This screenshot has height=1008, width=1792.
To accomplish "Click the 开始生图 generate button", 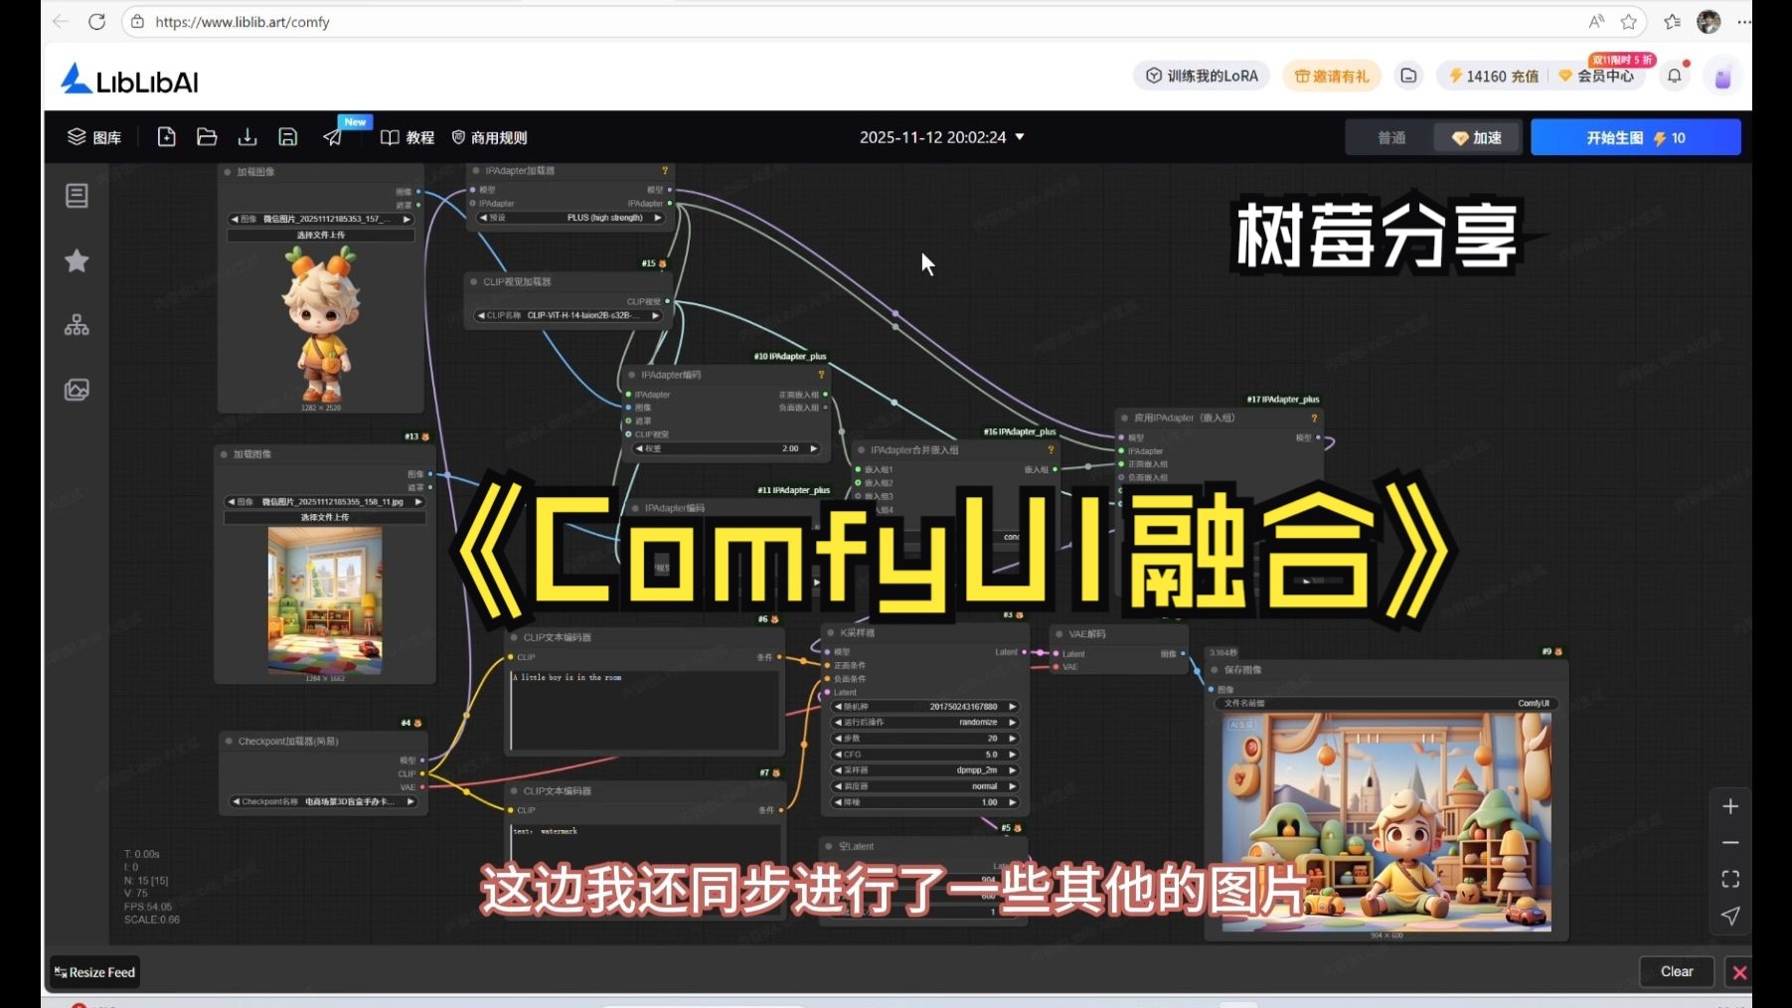I will pos(1635,137).
